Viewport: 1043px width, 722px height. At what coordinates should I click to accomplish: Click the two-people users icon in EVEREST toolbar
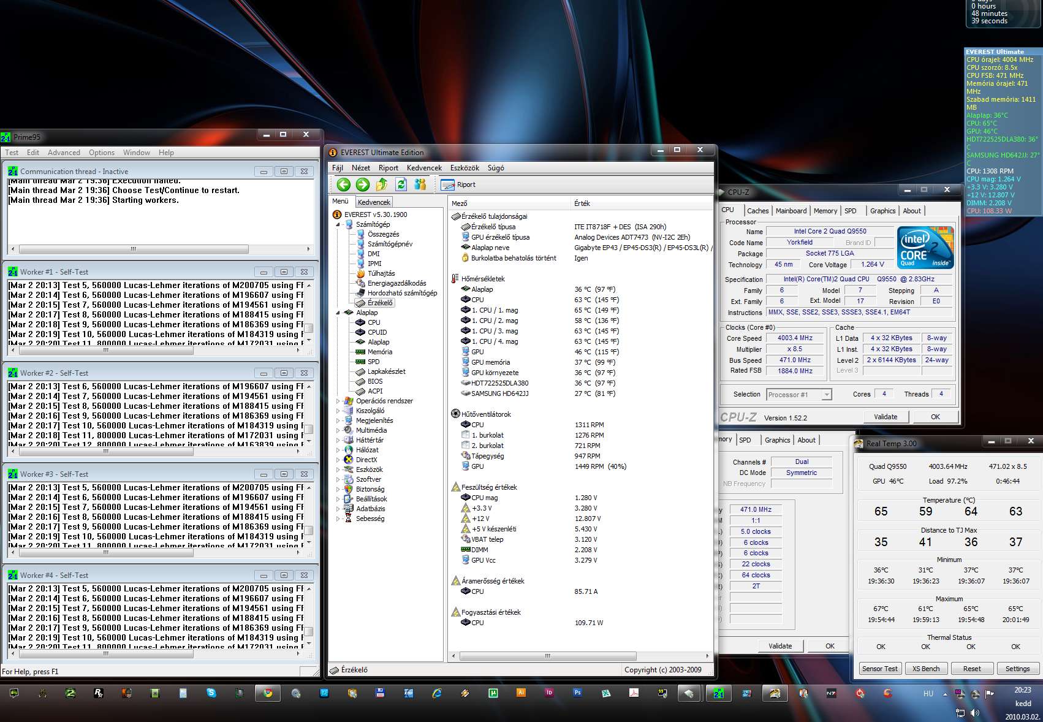click(x=420, y=184)
